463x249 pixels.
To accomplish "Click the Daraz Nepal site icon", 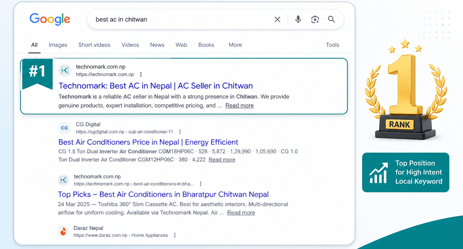I will point(63,232).
